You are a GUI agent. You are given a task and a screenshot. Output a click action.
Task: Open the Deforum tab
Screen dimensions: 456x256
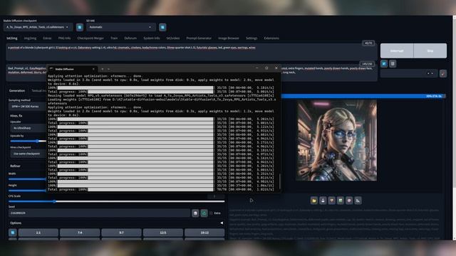point(130,38)
